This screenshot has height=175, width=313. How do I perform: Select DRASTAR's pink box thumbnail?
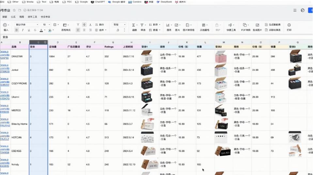point(221,56)
